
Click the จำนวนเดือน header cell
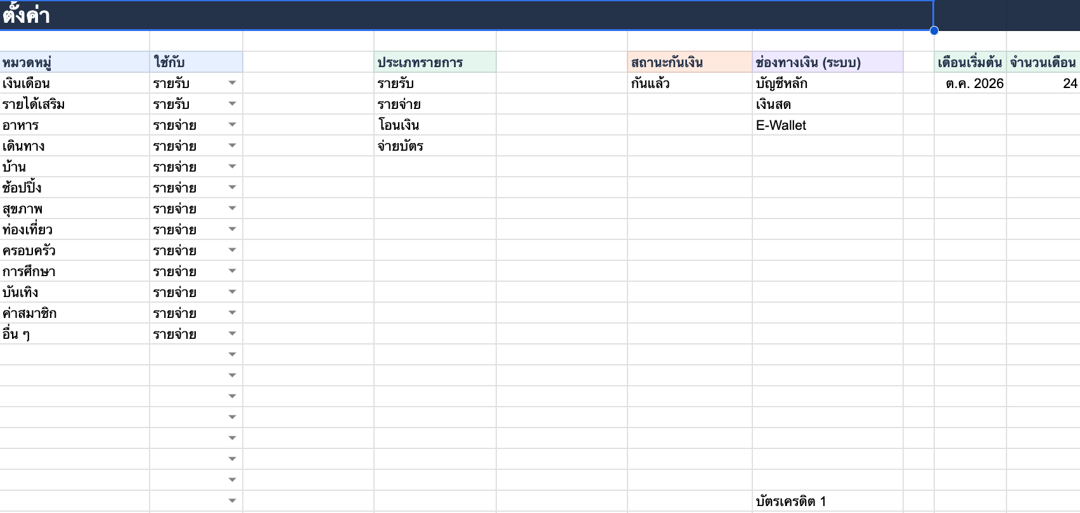[1043, 62]
